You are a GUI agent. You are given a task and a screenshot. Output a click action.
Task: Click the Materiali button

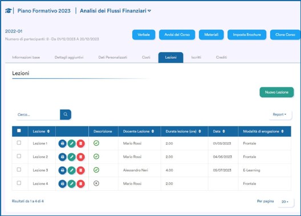211,35
